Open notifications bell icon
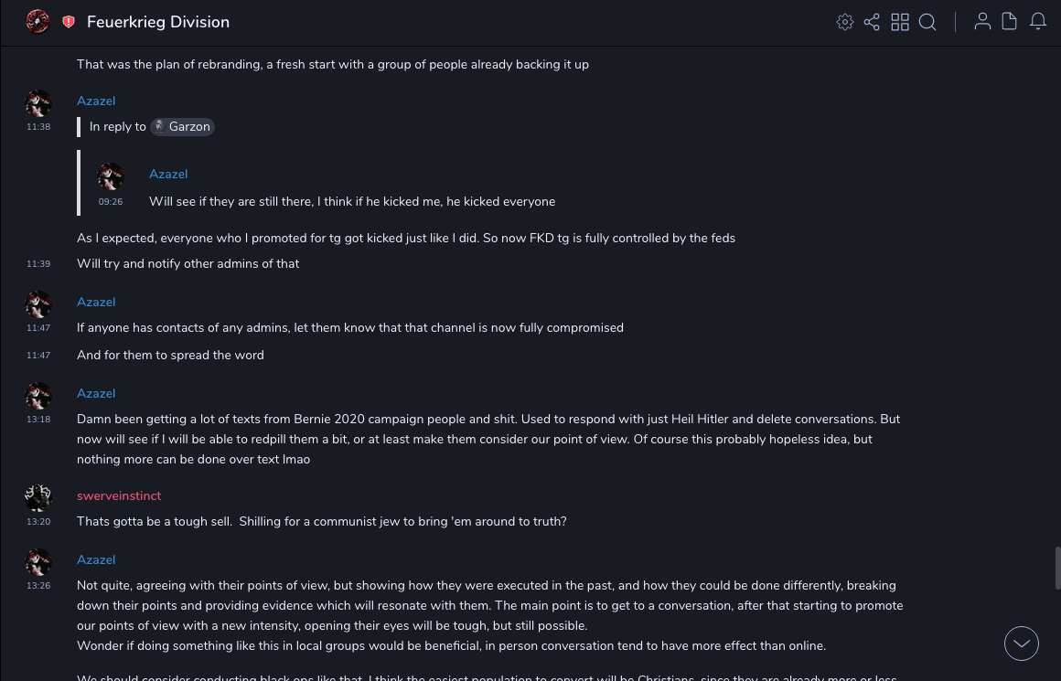1061x681 pixels. tap(1038, 22)
